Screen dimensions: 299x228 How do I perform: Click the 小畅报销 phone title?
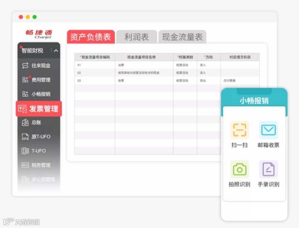(x=254, y=101)
